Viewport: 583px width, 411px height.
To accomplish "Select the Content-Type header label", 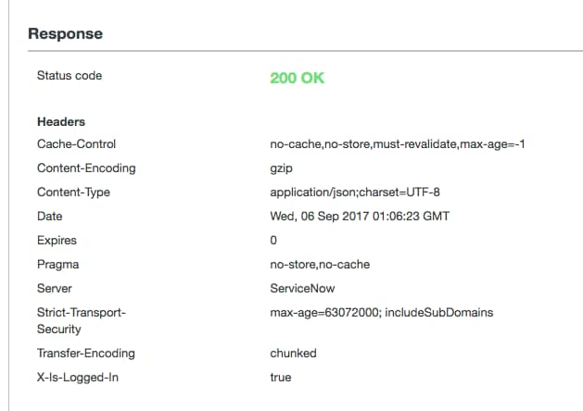I will pos(73,193).
